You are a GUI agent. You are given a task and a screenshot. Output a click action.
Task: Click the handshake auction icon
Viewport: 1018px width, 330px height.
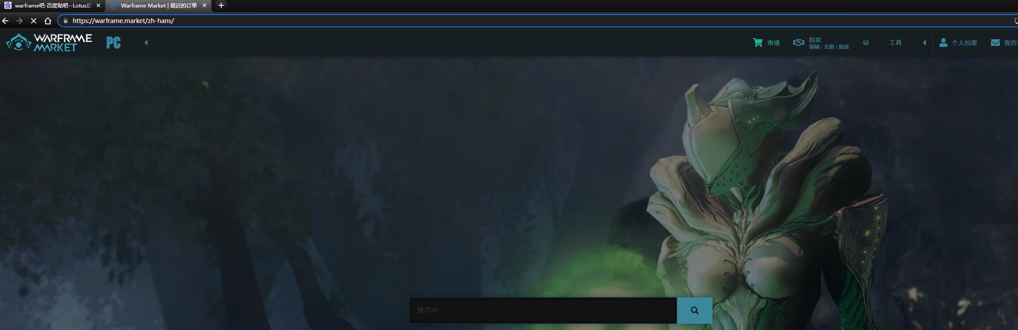click(x=799, y=43)
